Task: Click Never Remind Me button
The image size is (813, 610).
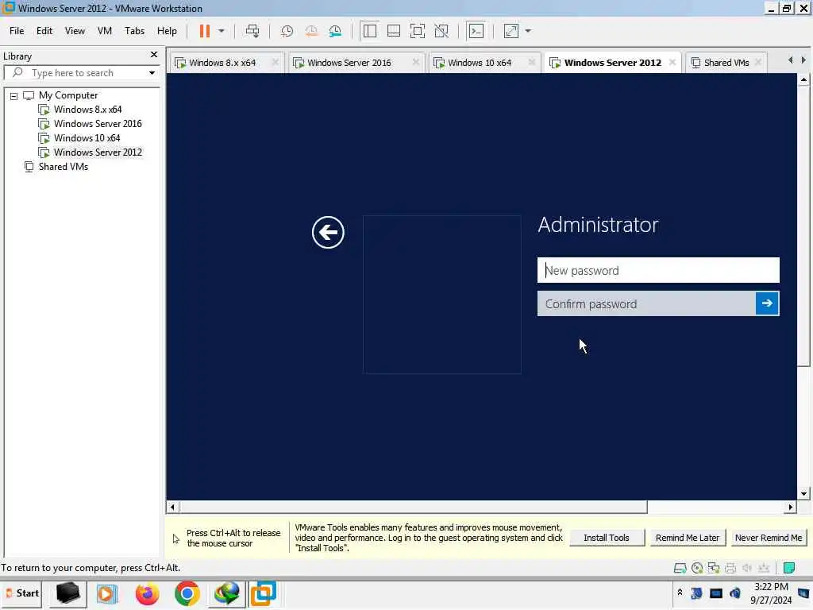Action: (x=769, y=538)
